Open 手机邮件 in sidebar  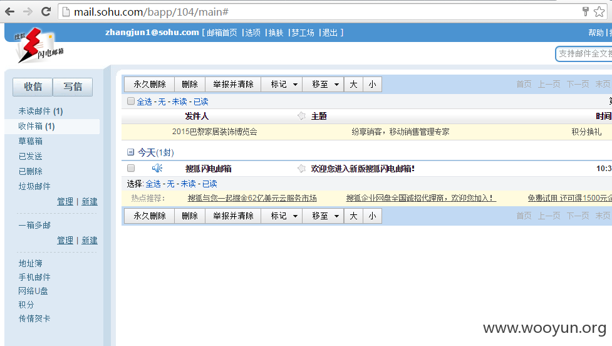(34, 277)
